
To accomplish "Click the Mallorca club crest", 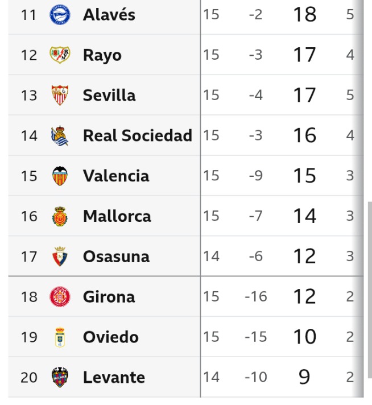I will coord(60,216).
